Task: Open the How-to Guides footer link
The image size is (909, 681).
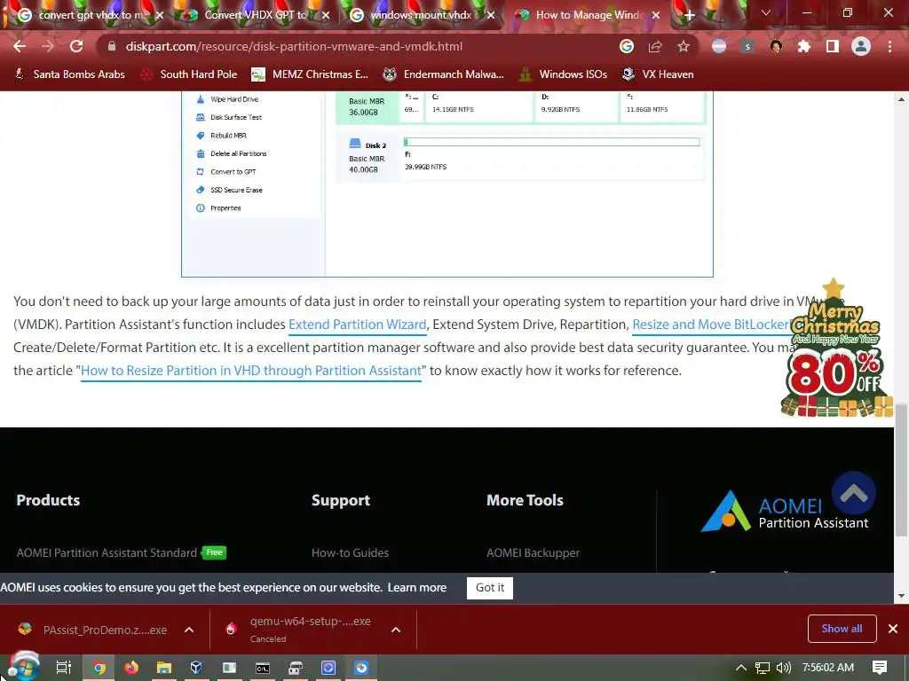Action: point(350,553)
